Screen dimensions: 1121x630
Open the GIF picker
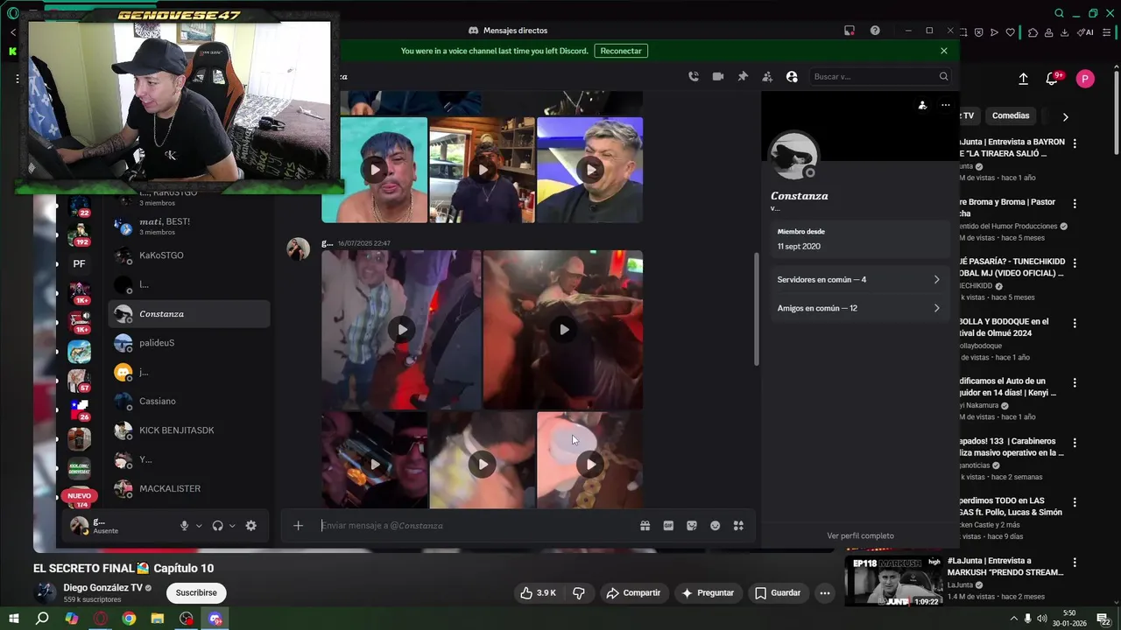[668, 525]
